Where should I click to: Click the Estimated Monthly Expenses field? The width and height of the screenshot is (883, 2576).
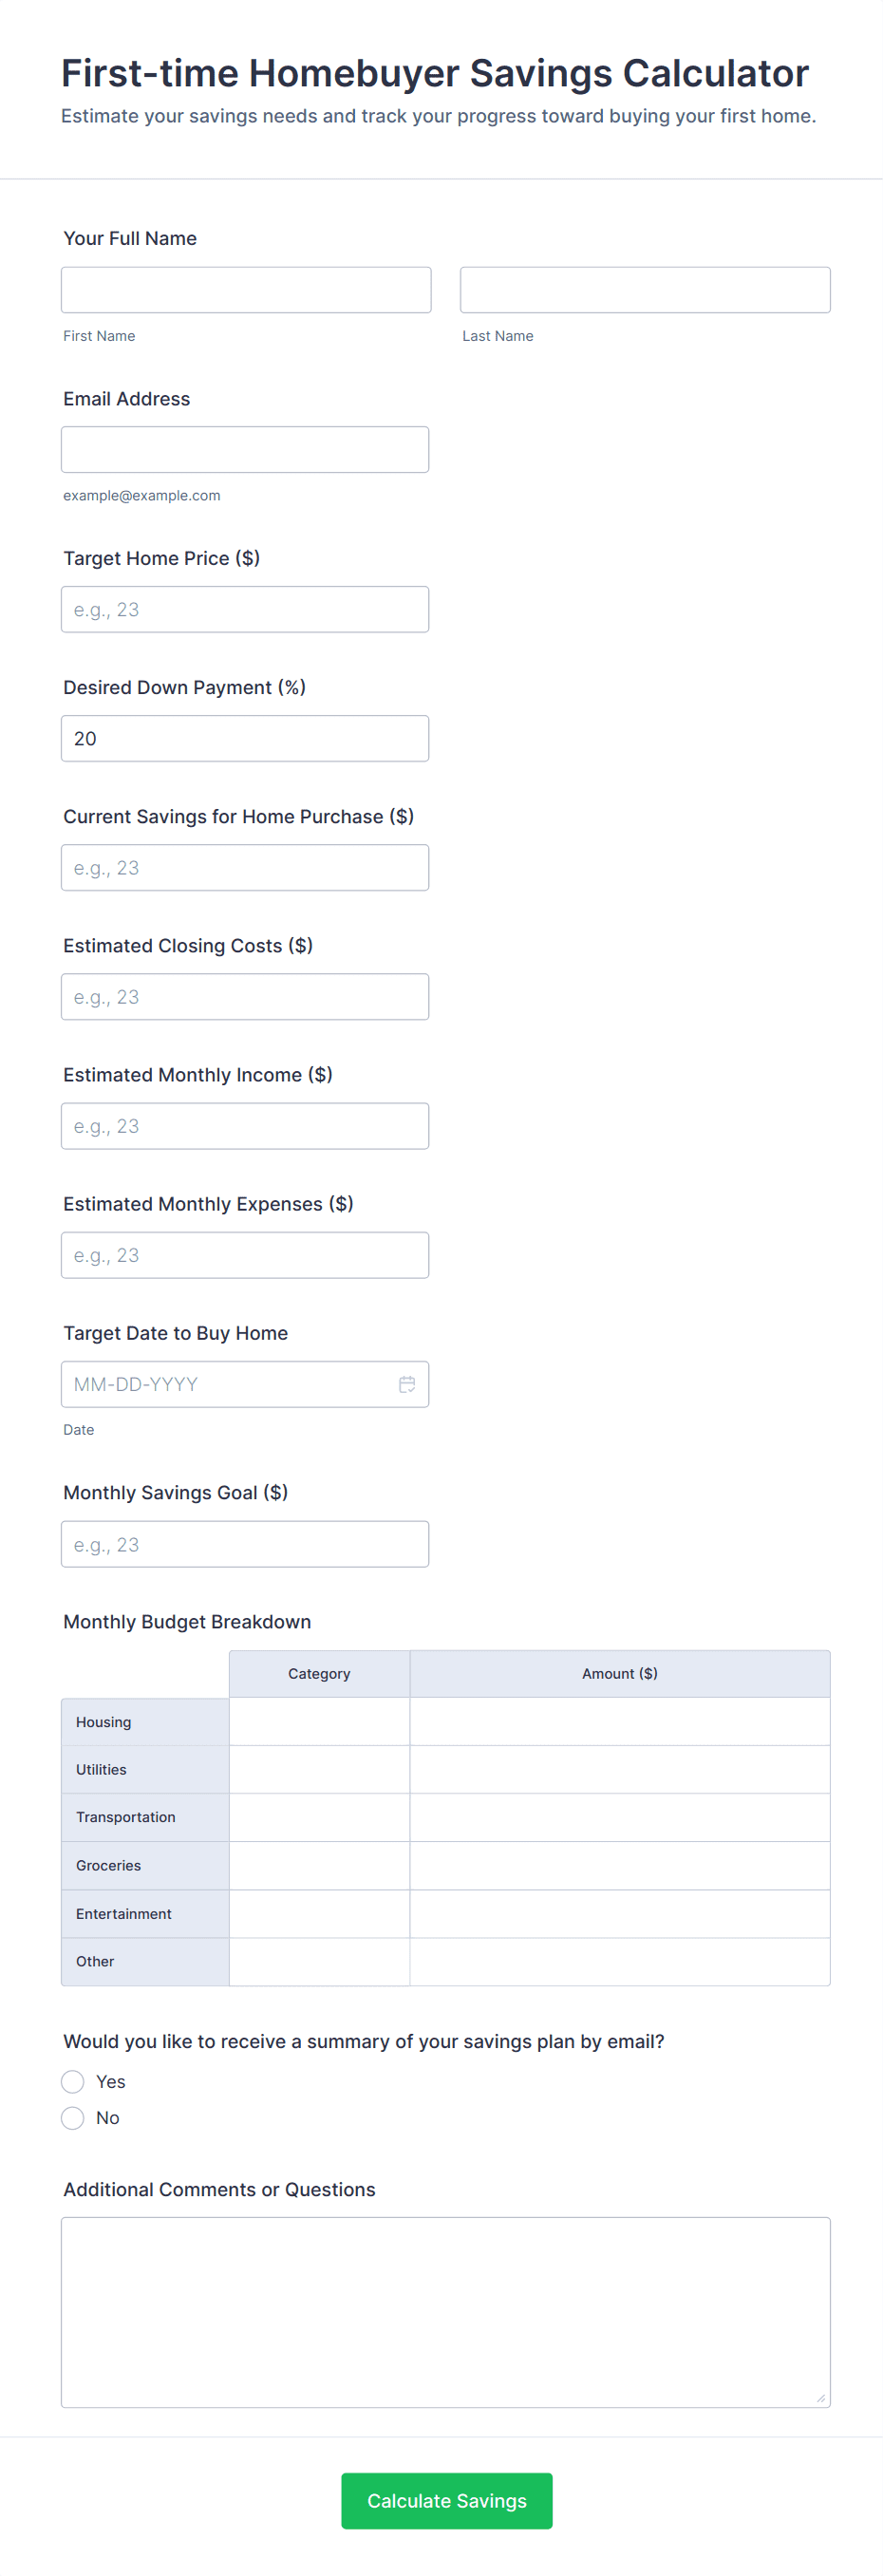tap(245, 1254)
